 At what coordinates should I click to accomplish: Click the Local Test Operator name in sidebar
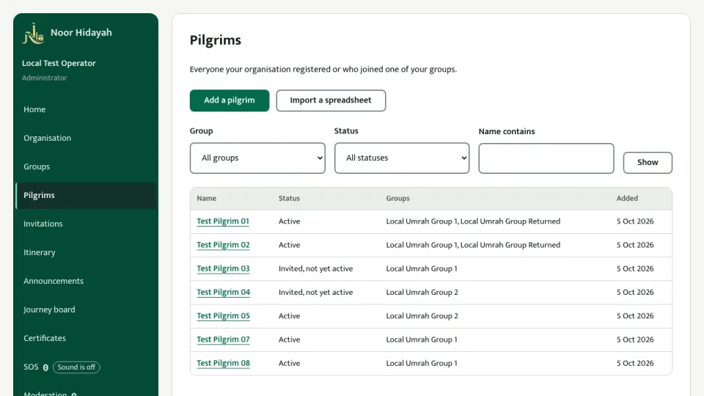click(x=59, y=63)
